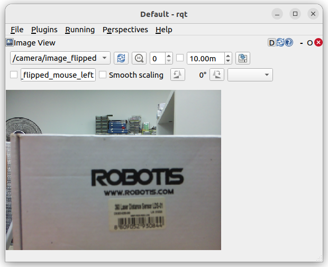328x267 pixels.
Task: Open the Help menu
Action: 164,30
